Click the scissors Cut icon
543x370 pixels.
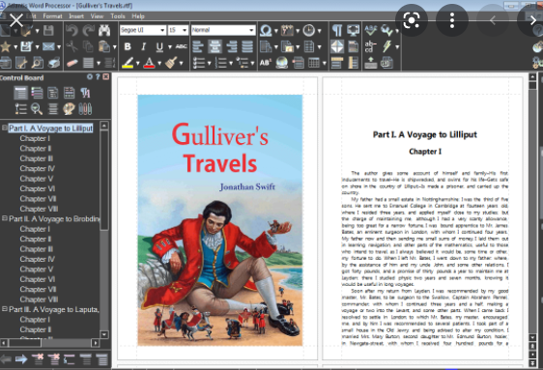tap(71, 46)
